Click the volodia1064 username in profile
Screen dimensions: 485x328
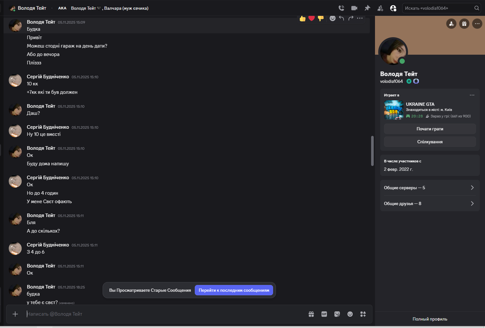tap(391, 81)
